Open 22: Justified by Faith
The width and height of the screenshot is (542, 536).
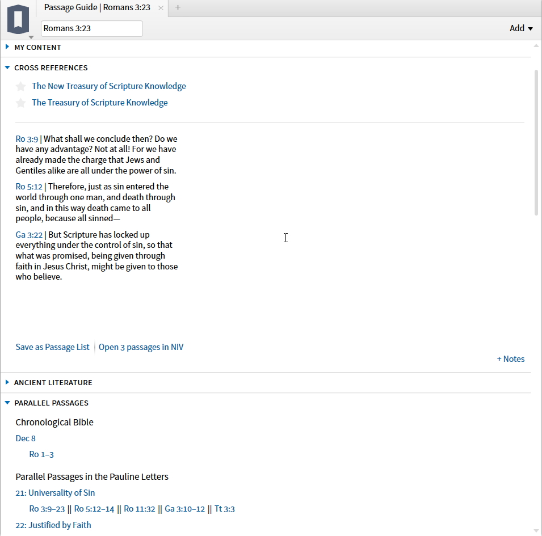tap(53, 525)
